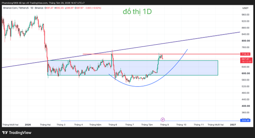Select the red 718.22 price label
255x138 pixels.
[245, 54]
